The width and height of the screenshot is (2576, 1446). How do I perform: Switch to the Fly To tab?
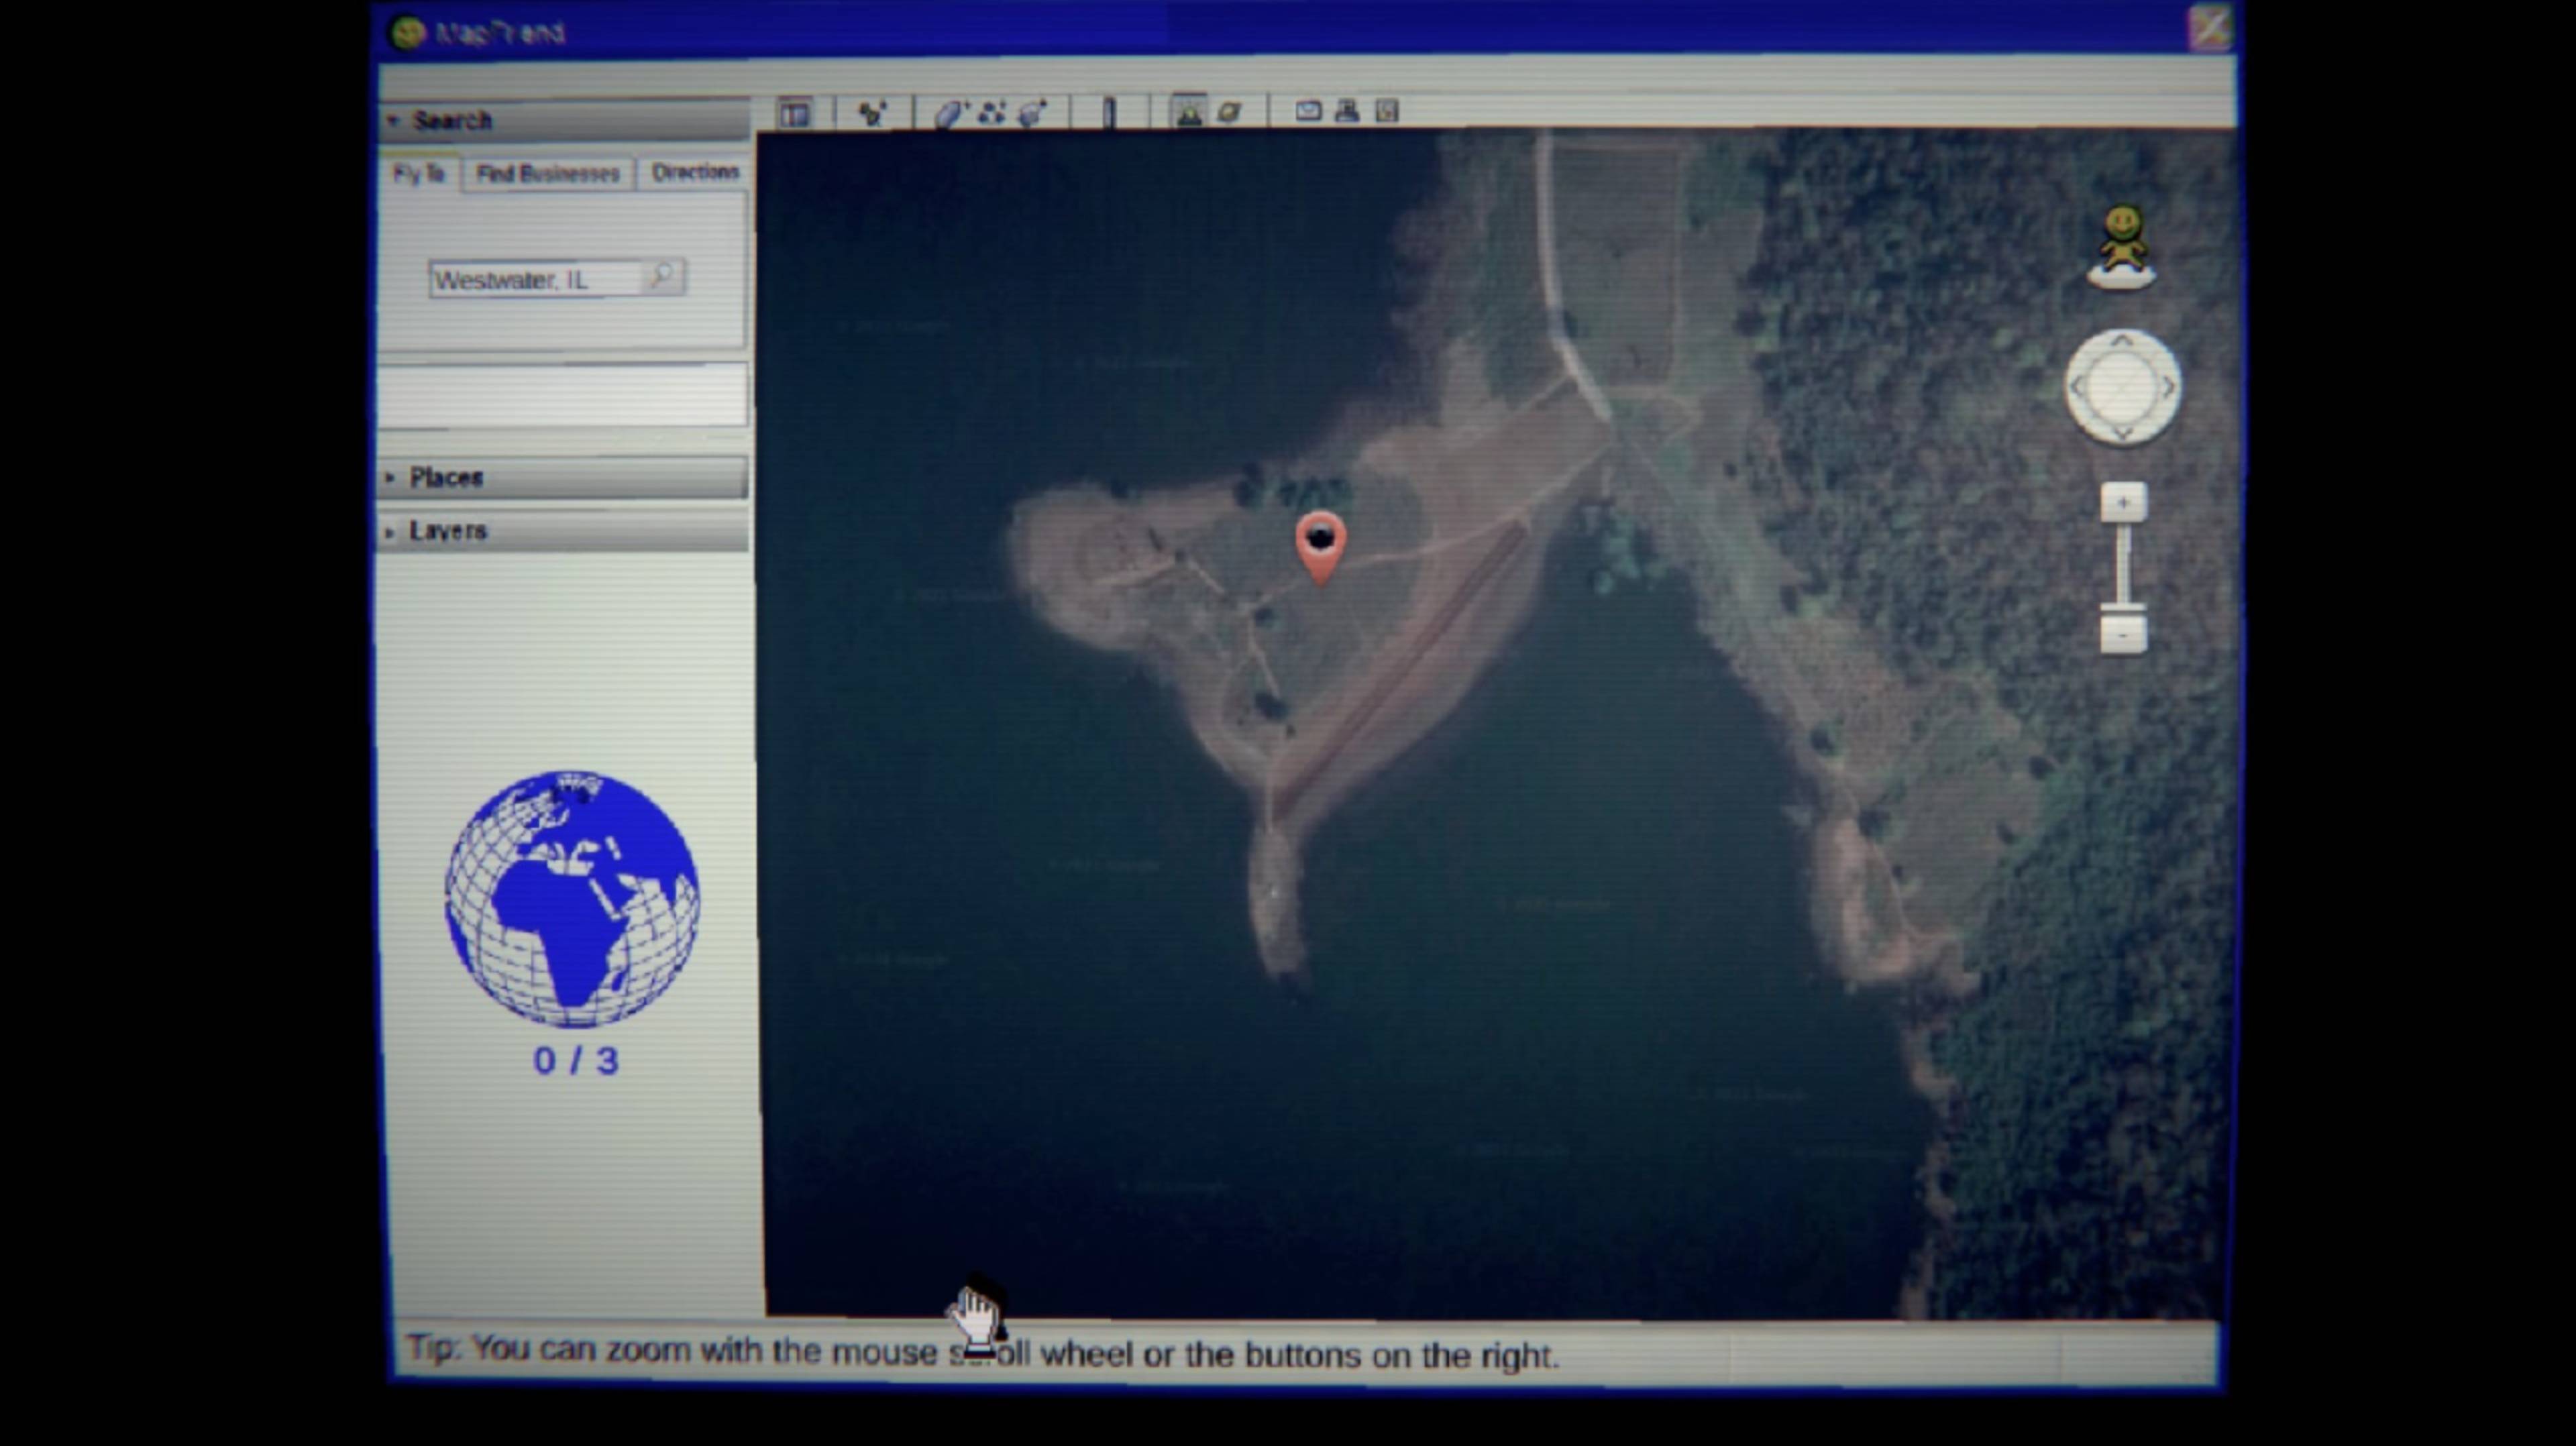click(419, 174)
